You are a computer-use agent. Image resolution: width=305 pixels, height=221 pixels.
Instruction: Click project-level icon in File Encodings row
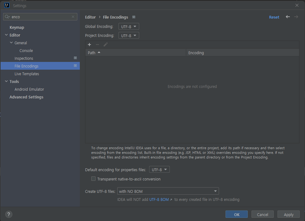(x=75, y=66)
